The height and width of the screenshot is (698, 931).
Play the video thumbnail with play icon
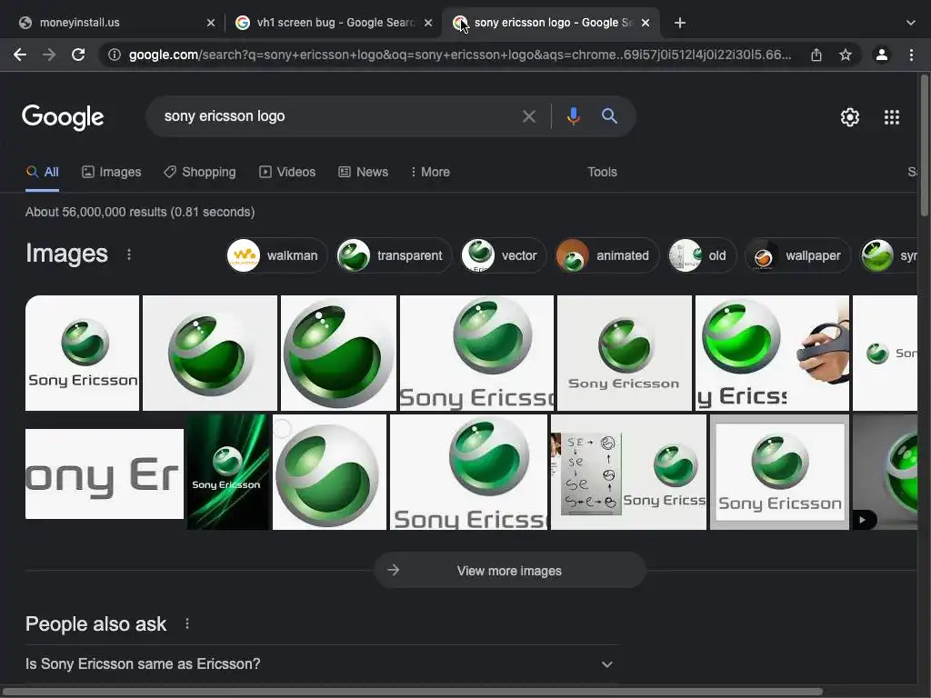coord(885,472)
